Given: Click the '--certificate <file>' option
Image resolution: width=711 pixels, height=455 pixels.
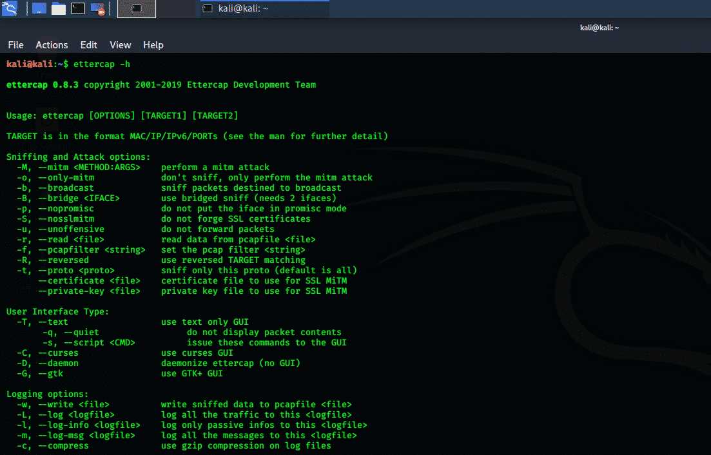Looking at the screenshot, I should tap(90, 280).
